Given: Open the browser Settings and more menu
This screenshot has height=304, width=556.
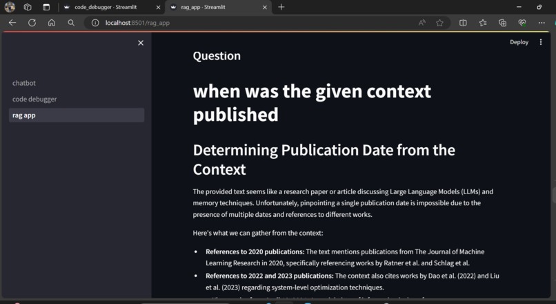Looking at the screenshot, I should [542, 23].
